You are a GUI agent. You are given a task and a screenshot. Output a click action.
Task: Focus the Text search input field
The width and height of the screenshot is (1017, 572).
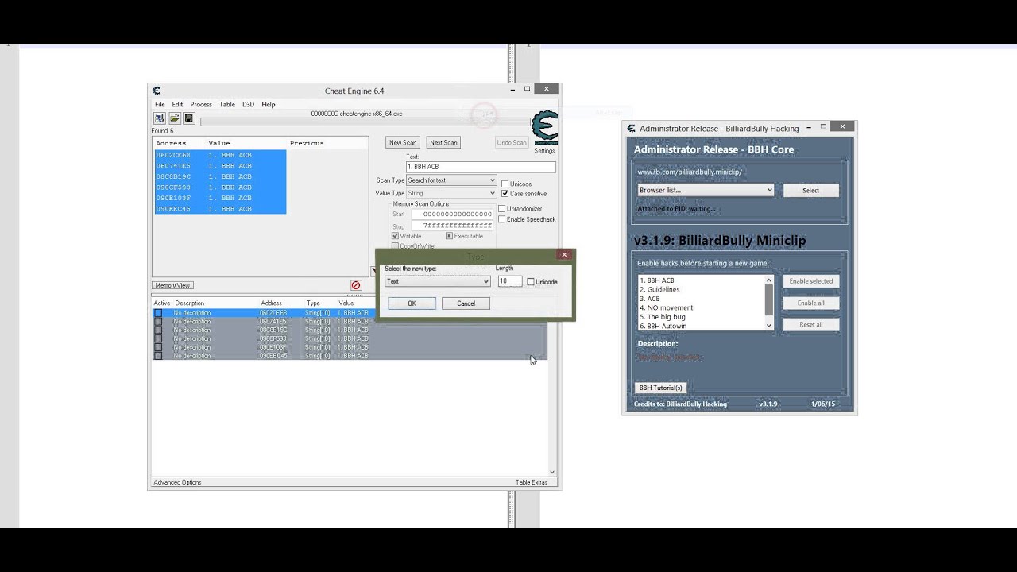click(481, 167)
